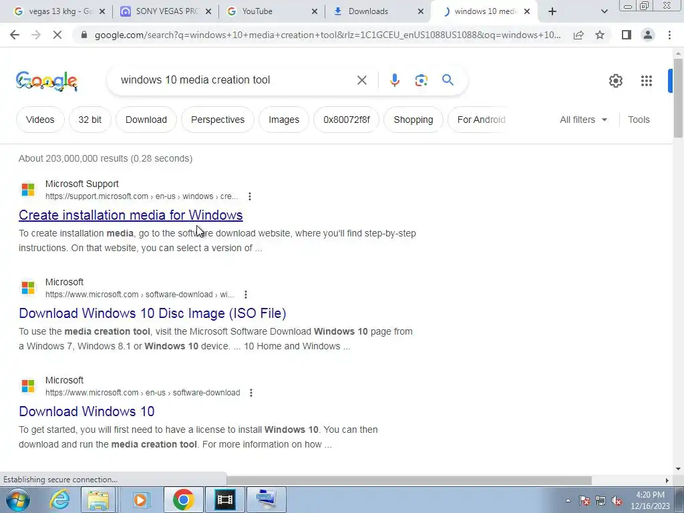Viewport: 684px width, 513px height.
Task: Click the scroll right arrow
Action: coord(667,480)
